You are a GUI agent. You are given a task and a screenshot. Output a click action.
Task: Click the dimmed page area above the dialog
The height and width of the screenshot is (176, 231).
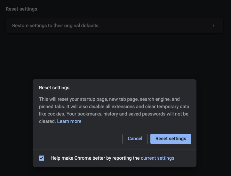(115, 58)
